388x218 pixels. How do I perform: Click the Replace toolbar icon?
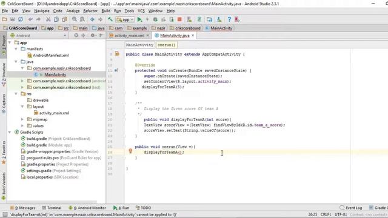[82, 19]
